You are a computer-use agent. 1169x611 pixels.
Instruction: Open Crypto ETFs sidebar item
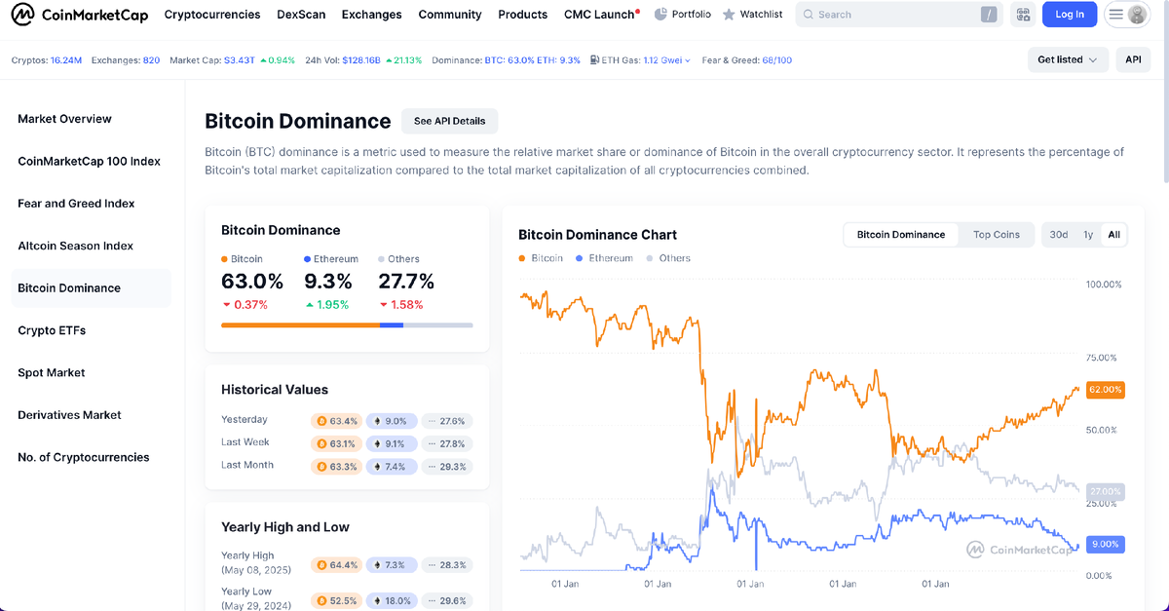(52, 330)
